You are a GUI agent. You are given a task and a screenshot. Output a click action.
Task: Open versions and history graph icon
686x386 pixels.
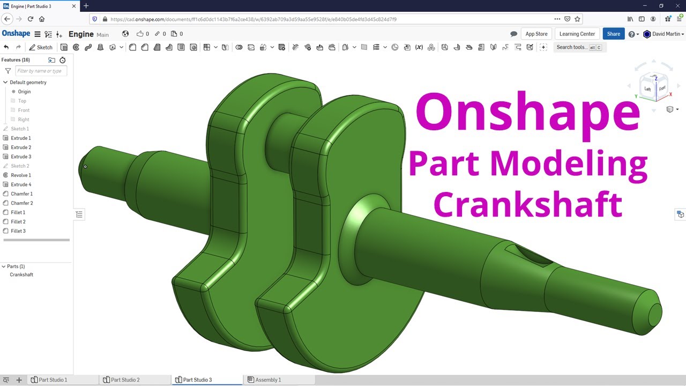(48, 34)
